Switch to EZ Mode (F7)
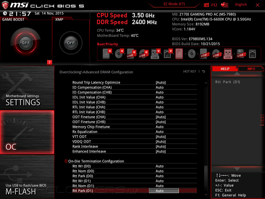This screenshot has height=199, width=265. click(x=174, y=4)
